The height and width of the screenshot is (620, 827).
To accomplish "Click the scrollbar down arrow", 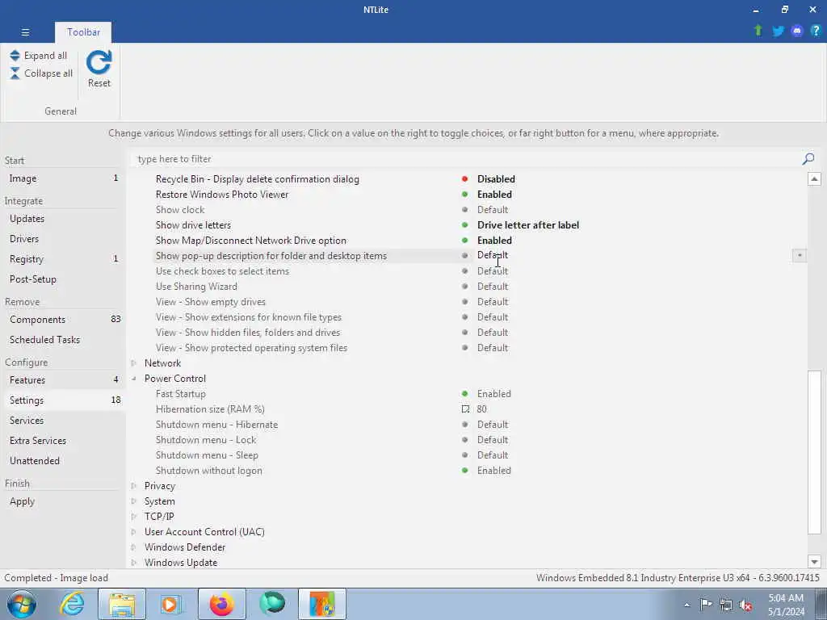I will (x=814, y=562).
